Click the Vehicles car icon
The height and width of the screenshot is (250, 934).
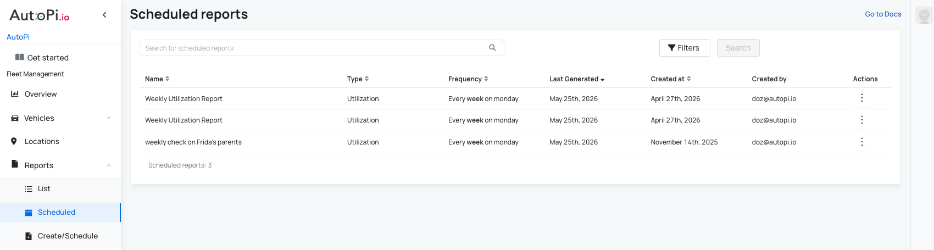[x=15, y=118]
